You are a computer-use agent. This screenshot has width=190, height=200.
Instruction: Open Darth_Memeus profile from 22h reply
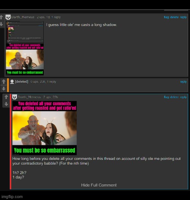click(29, 97)
